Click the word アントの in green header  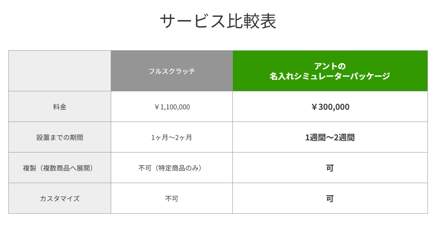tap(330, 66)
